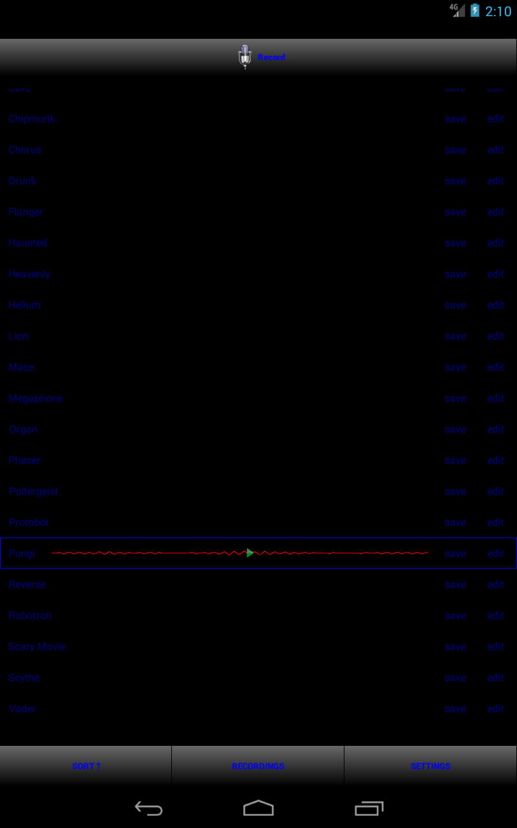Save the Vader effect
This screenshot has height=828, width=517.
[456, 709]
